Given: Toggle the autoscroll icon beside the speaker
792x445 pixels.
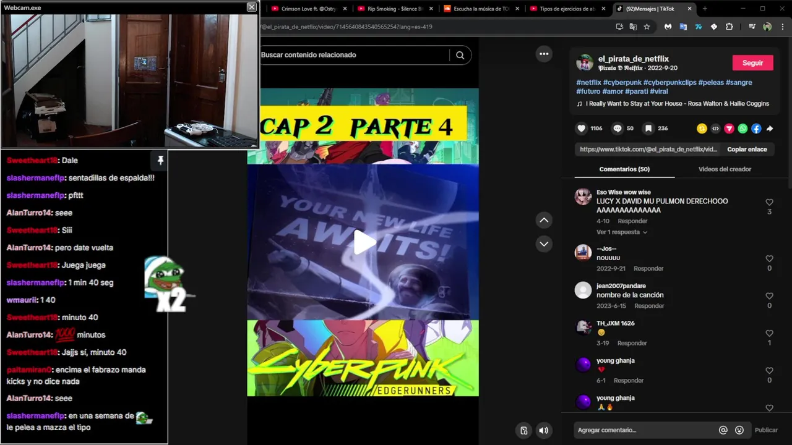Looking at the screenshot, I should (523, 431).
